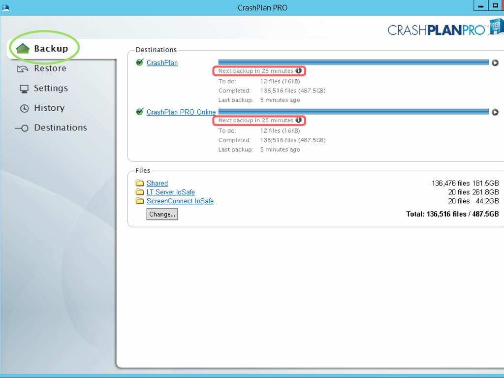Open the Shared folder link
This screenshot has height=378, width=504.
click(x=157, y=183)
